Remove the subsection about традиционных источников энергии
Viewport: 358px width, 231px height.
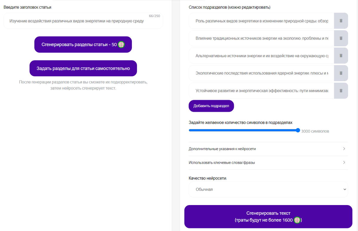[341, 38]
